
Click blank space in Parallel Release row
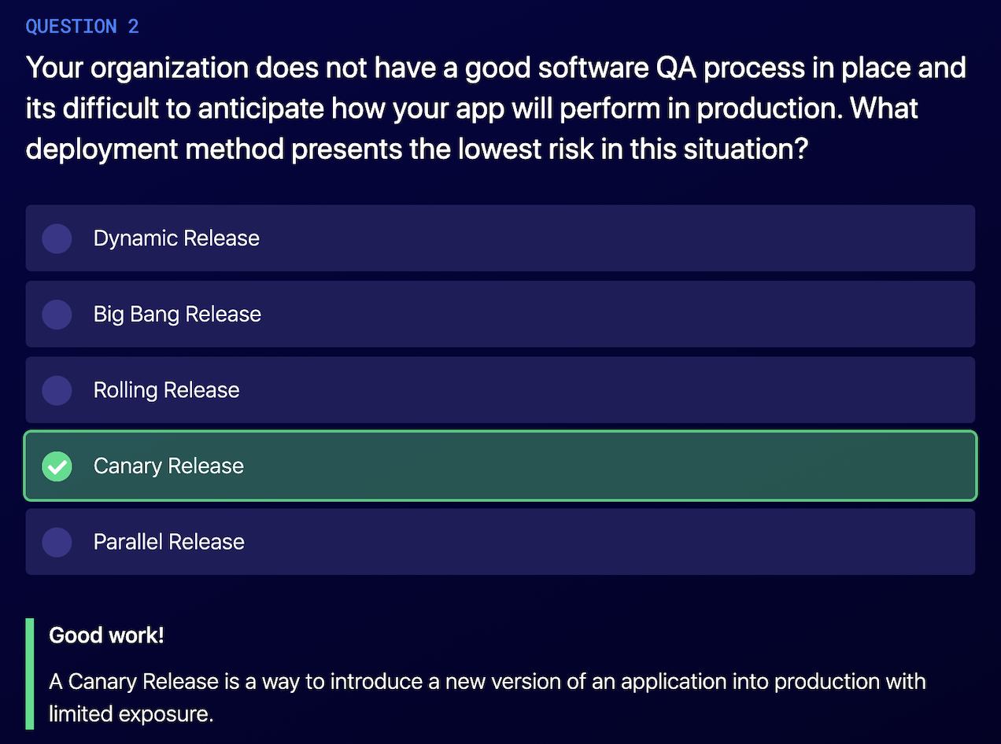(614, 542)
